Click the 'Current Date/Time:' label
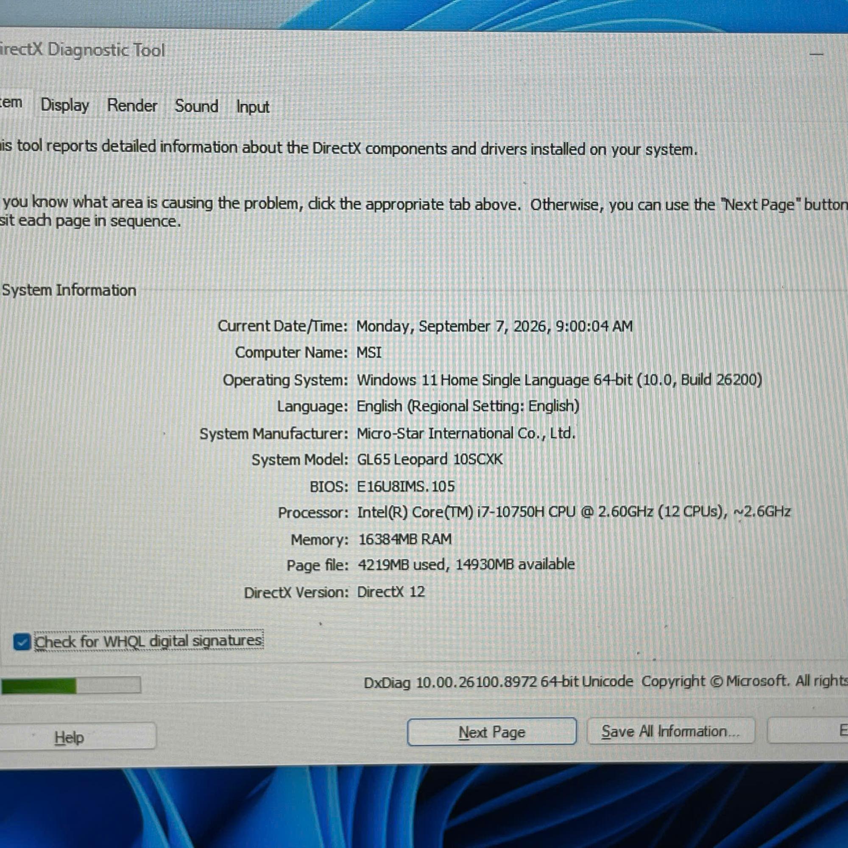 283,326
